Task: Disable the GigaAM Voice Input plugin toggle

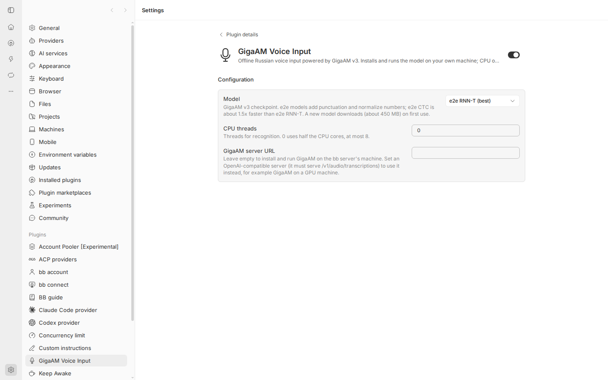Action: tap(514, 55)
